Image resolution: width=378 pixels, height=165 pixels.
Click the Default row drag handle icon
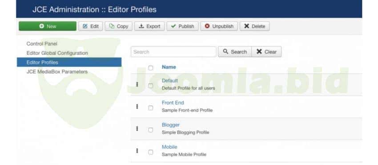pyautogui.click(x=137, y=84)
